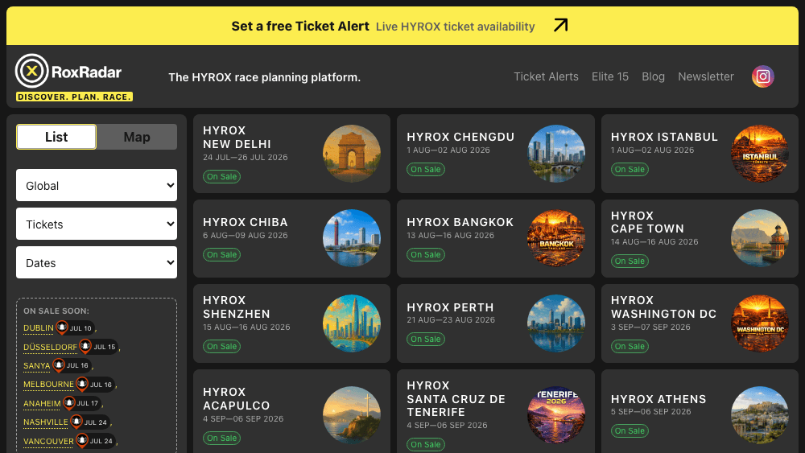The width and height of the screenshot is (805, 453).
Task: Open the Instagram icon link
Action: point(763,76)
